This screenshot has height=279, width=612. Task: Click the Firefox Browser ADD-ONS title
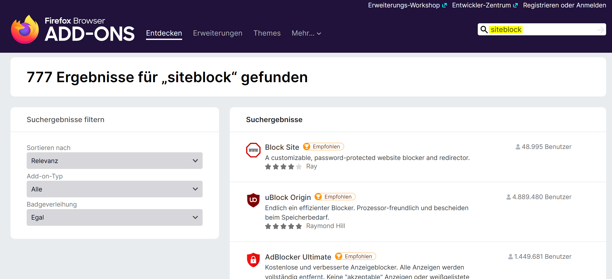tap(90, 29)
